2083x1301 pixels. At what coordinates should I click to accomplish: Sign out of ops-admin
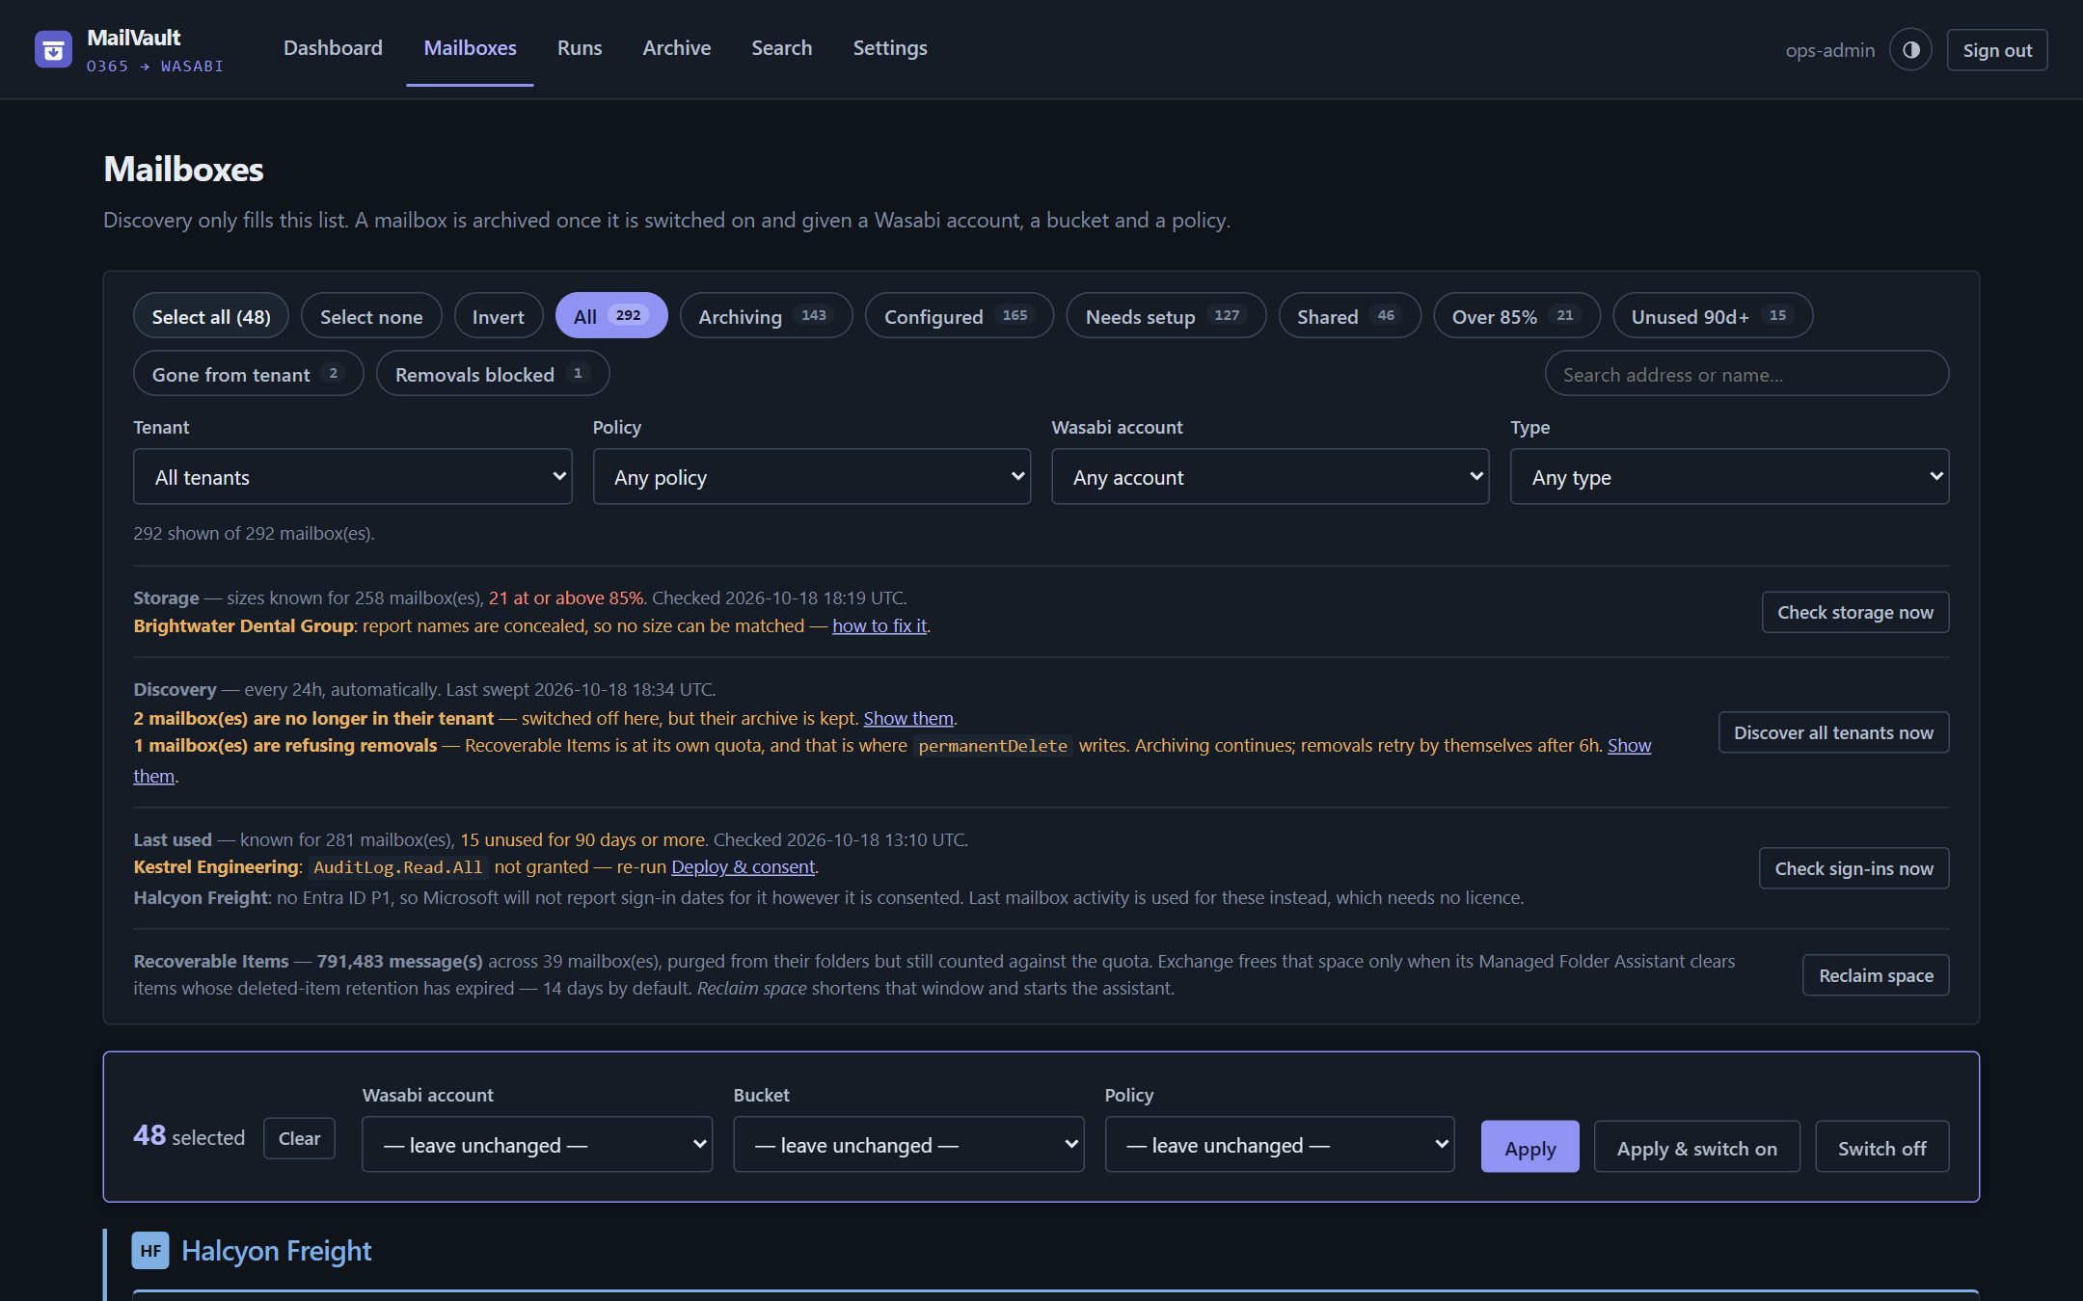pos(1997,50)
